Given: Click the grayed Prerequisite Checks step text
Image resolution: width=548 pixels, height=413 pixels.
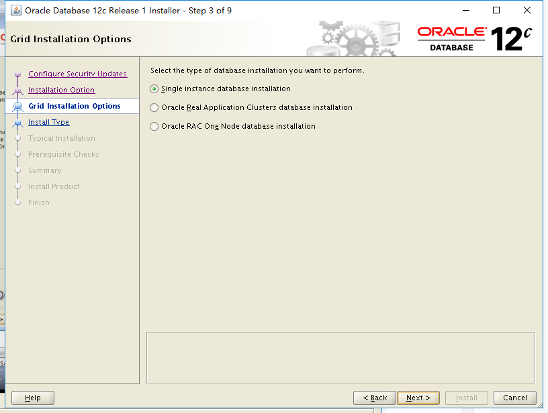Looking at the screenshot, I should click(64, 154).
